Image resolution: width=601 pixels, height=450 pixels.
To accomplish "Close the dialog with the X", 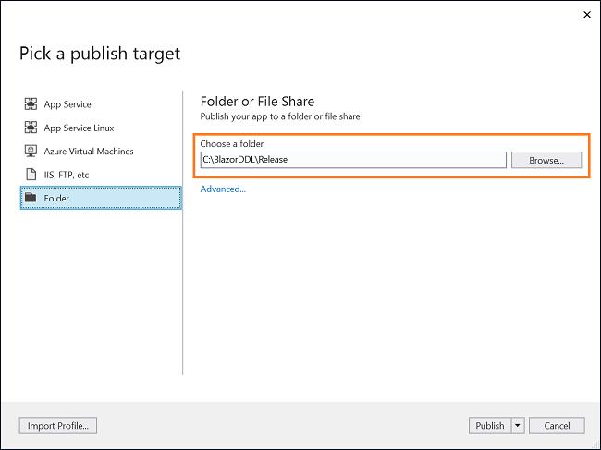I will [x=587, y=15].
